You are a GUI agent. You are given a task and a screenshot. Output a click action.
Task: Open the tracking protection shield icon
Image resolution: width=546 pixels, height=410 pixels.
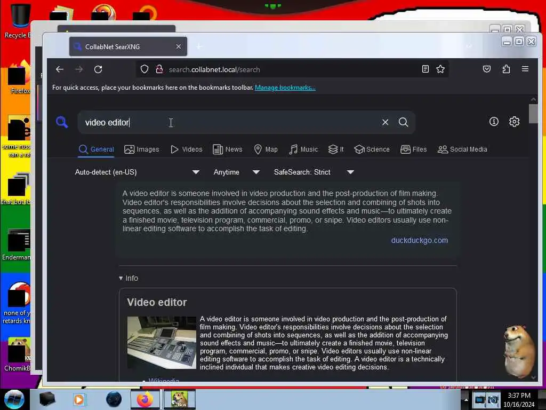point(144,69)
